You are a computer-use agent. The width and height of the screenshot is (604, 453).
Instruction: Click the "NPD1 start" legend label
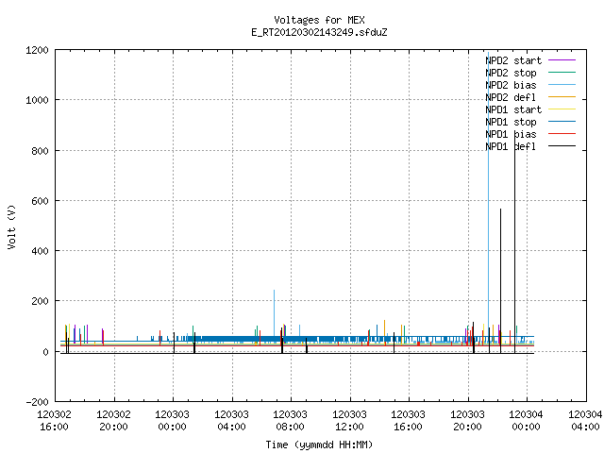click(x=513, y=109)
